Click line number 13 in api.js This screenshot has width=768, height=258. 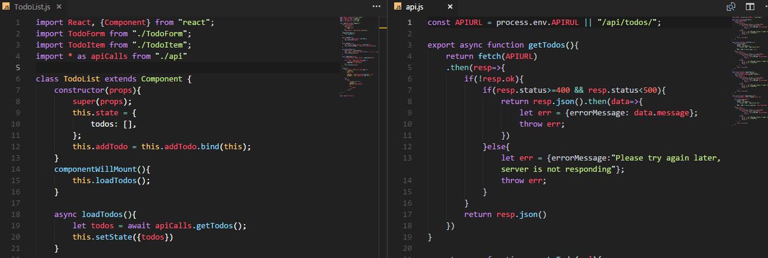click(x=408, y=158)
